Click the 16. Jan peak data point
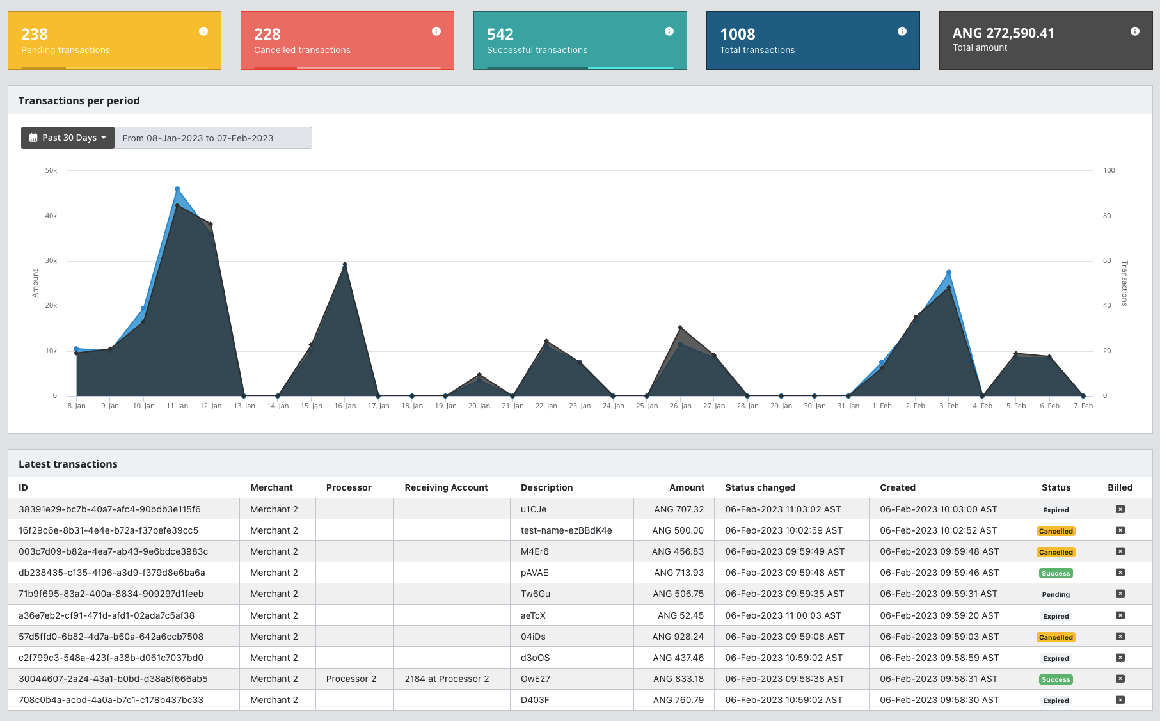Screen dimensions: 1160x721 coord(345,264)
